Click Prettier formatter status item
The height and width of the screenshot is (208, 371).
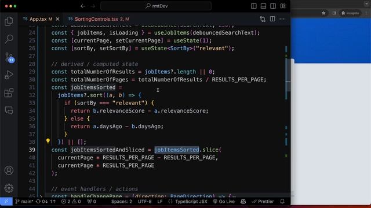pyautogui.click(x=263, y=202)
